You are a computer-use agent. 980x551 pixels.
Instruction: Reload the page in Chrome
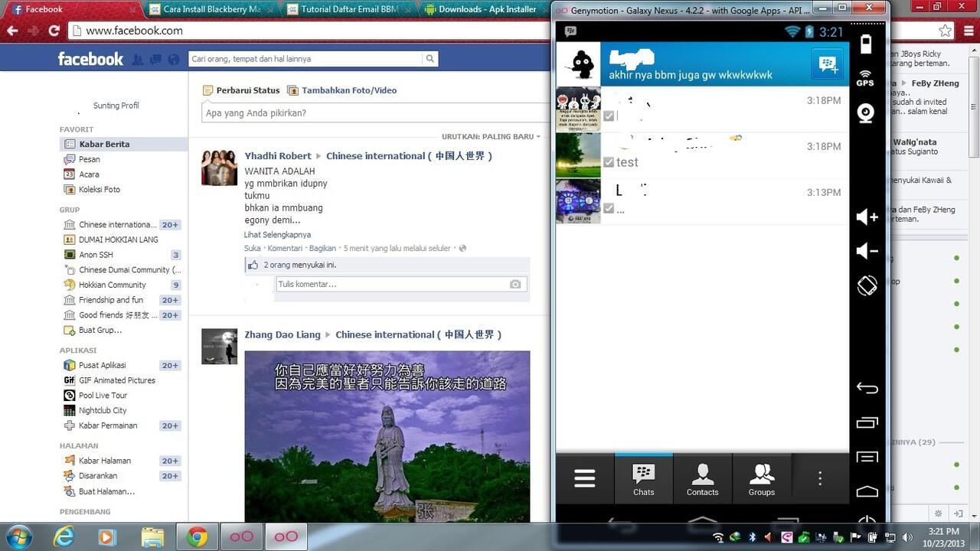click(x=54, y=31)
